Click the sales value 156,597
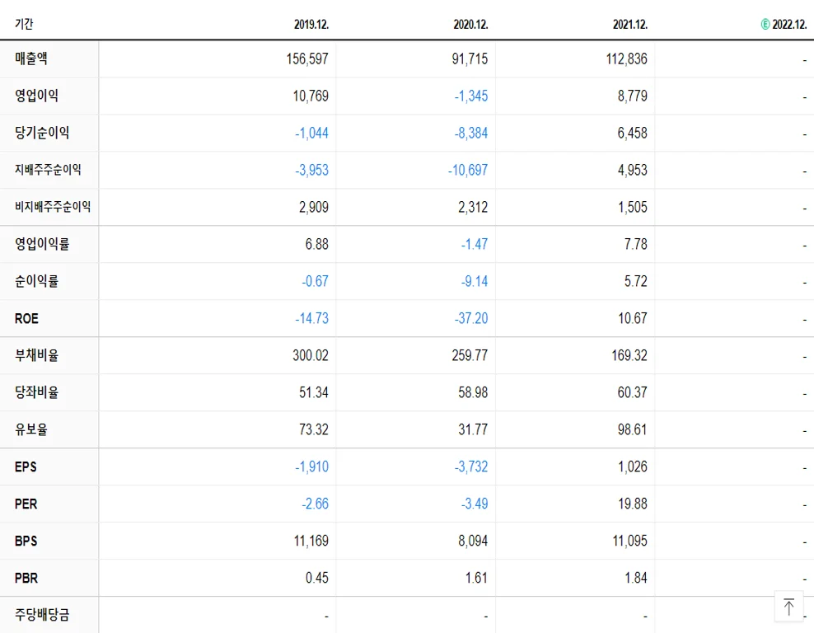 [307, 59]
